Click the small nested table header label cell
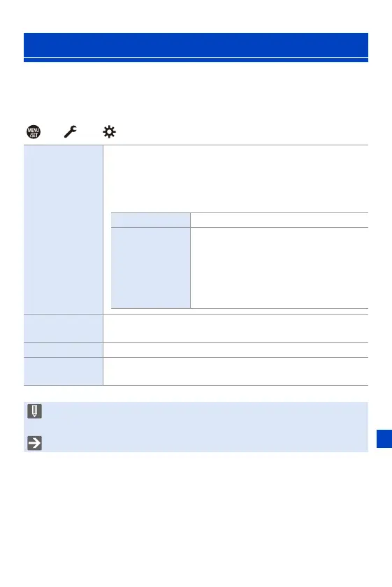Image resolution: width=392 pixels, height=587 pixels. pyautogui.click(x=150, y=220)
